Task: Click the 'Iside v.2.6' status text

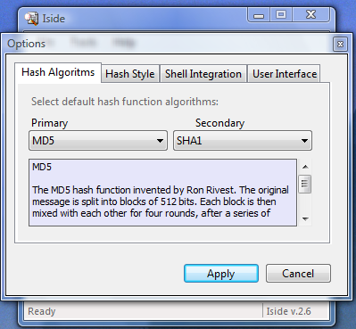Action: pos(288,311)
